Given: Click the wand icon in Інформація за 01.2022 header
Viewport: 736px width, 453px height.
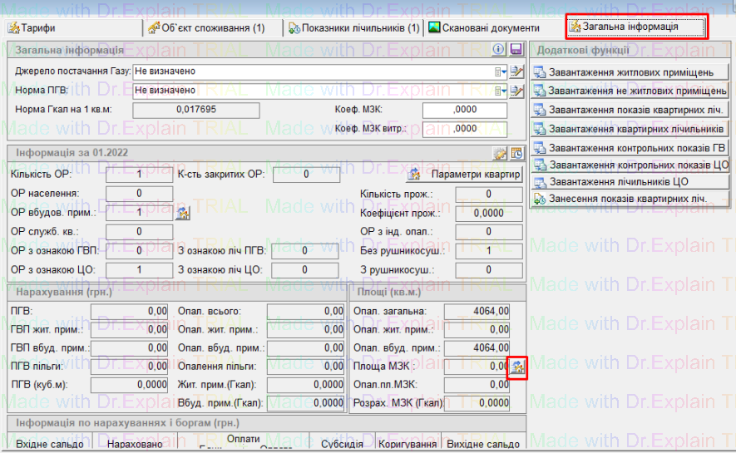Looking at the screenshot, I should (x=500, y=153).
